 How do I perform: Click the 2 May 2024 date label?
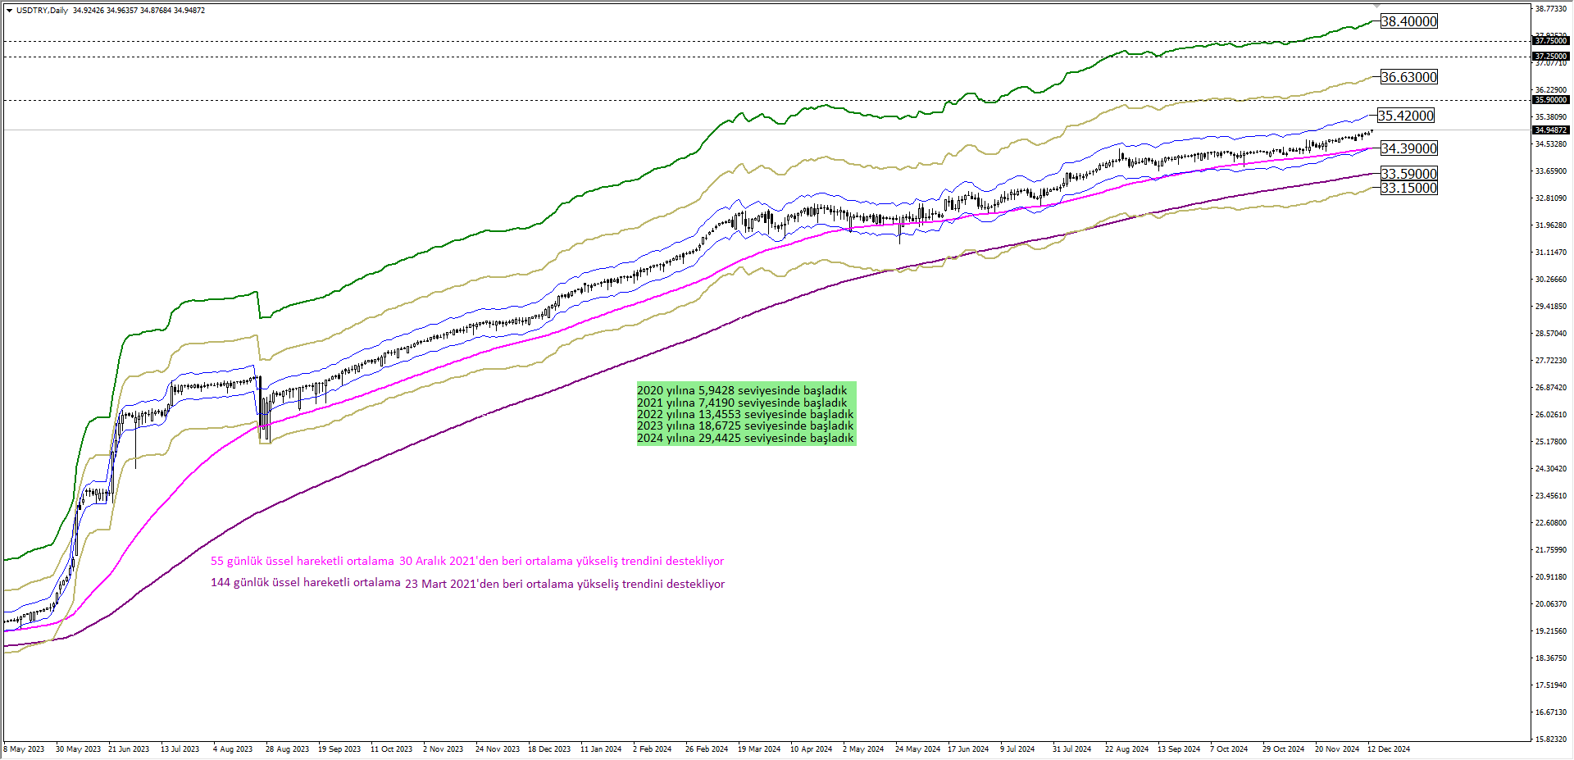click(863, 749)
